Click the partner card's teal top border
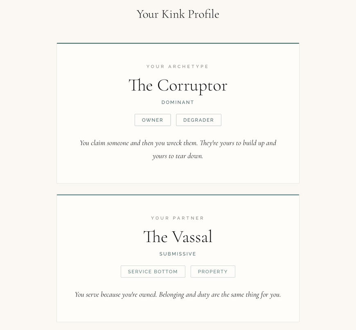This screenshot has width=356, height=330. point(178,195)
